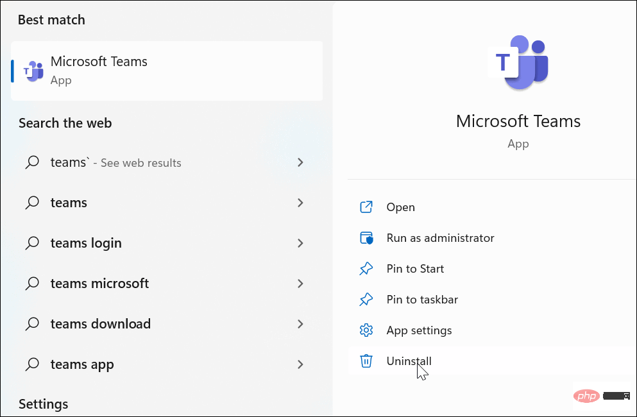Expand the "teams app" chevron arrow
The image size is (637, 417).
pyautogui.click(x=300, y=364)
